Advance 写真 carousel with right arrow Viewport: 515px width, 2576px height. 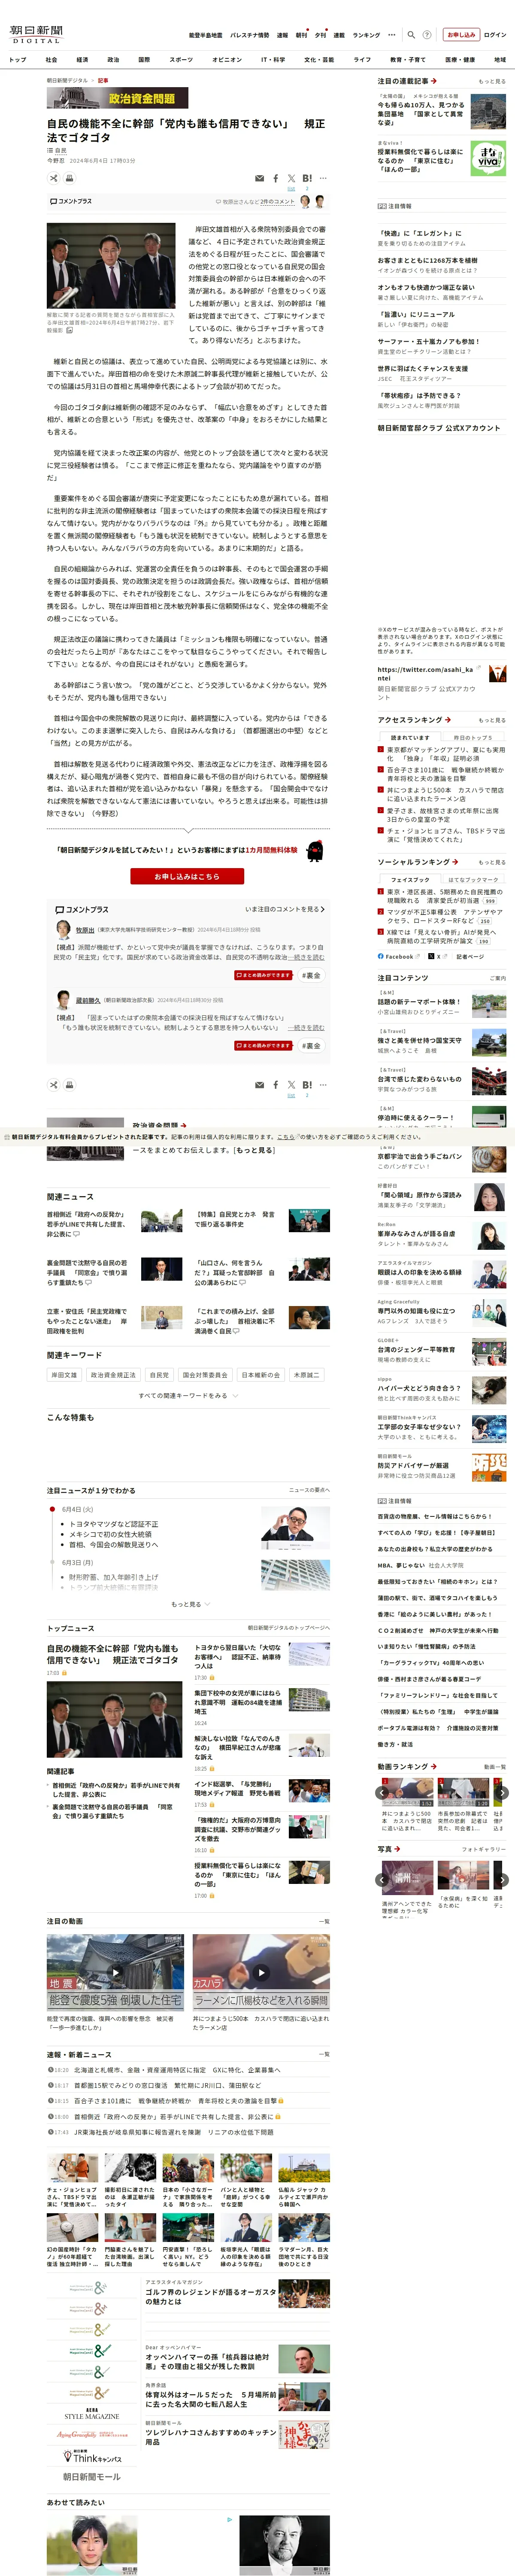[x=503, y=1880]
